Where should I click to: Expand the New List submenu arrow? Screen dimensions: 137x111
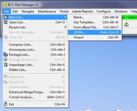pyautogui.click(x=65, y=17)
